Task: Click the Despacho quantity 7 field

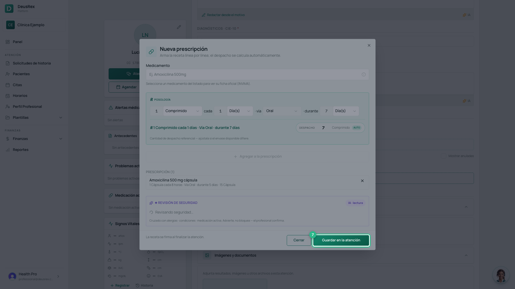Action: 323,128
